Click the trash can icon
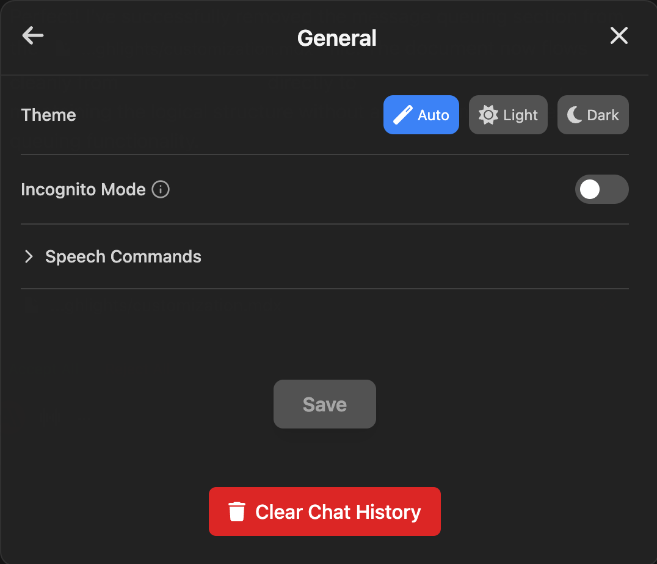 click(x=237, y=512)
